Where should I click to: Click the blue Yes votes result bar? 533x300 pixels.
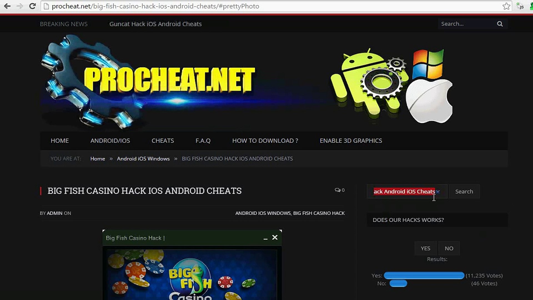click(x=424, y=276)
